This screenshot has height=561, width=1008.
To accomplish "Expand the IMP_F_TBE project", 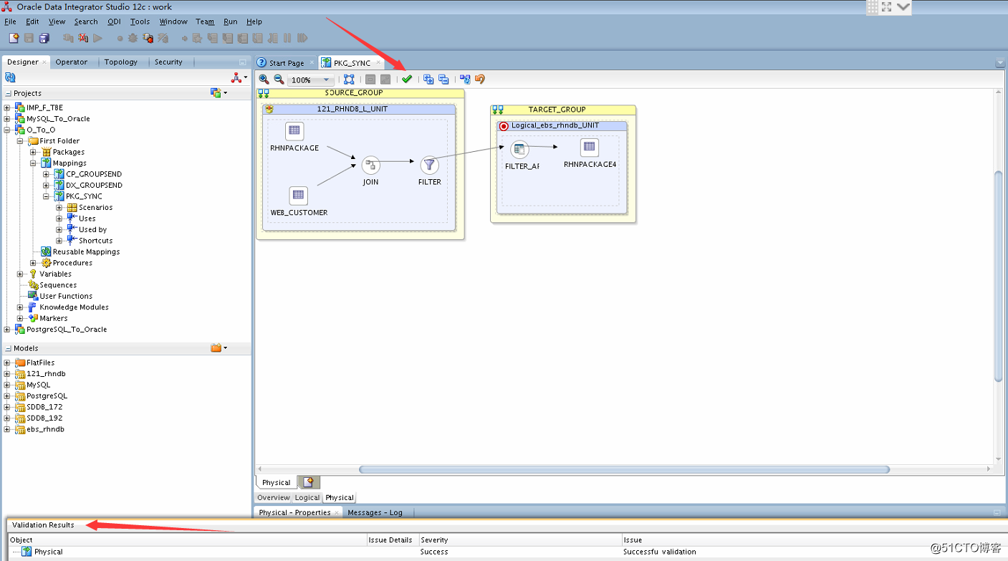I will pos(7,107).
